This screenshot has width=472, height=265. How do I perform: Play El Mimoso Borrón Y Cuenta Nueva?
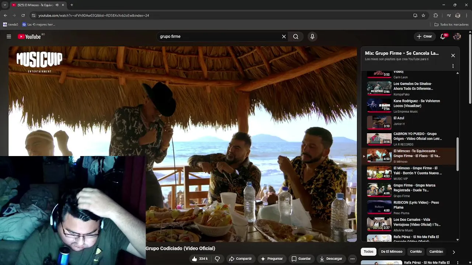[409, 173]
